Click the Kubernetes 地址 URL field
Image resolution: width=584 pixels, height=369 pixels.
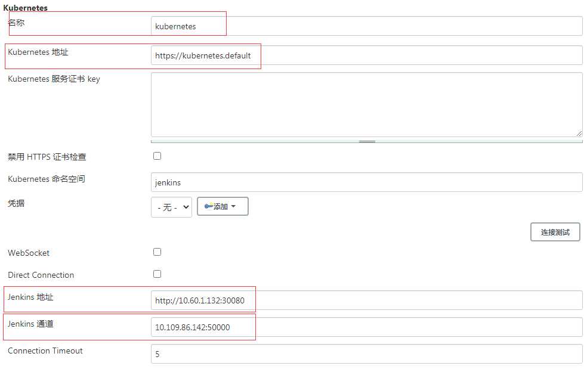tap(366, 55)
